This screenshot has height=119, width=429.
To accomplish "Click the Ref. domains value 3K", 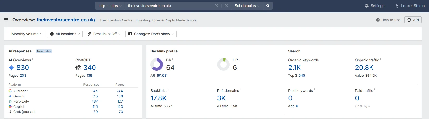I will pos(221,98).
